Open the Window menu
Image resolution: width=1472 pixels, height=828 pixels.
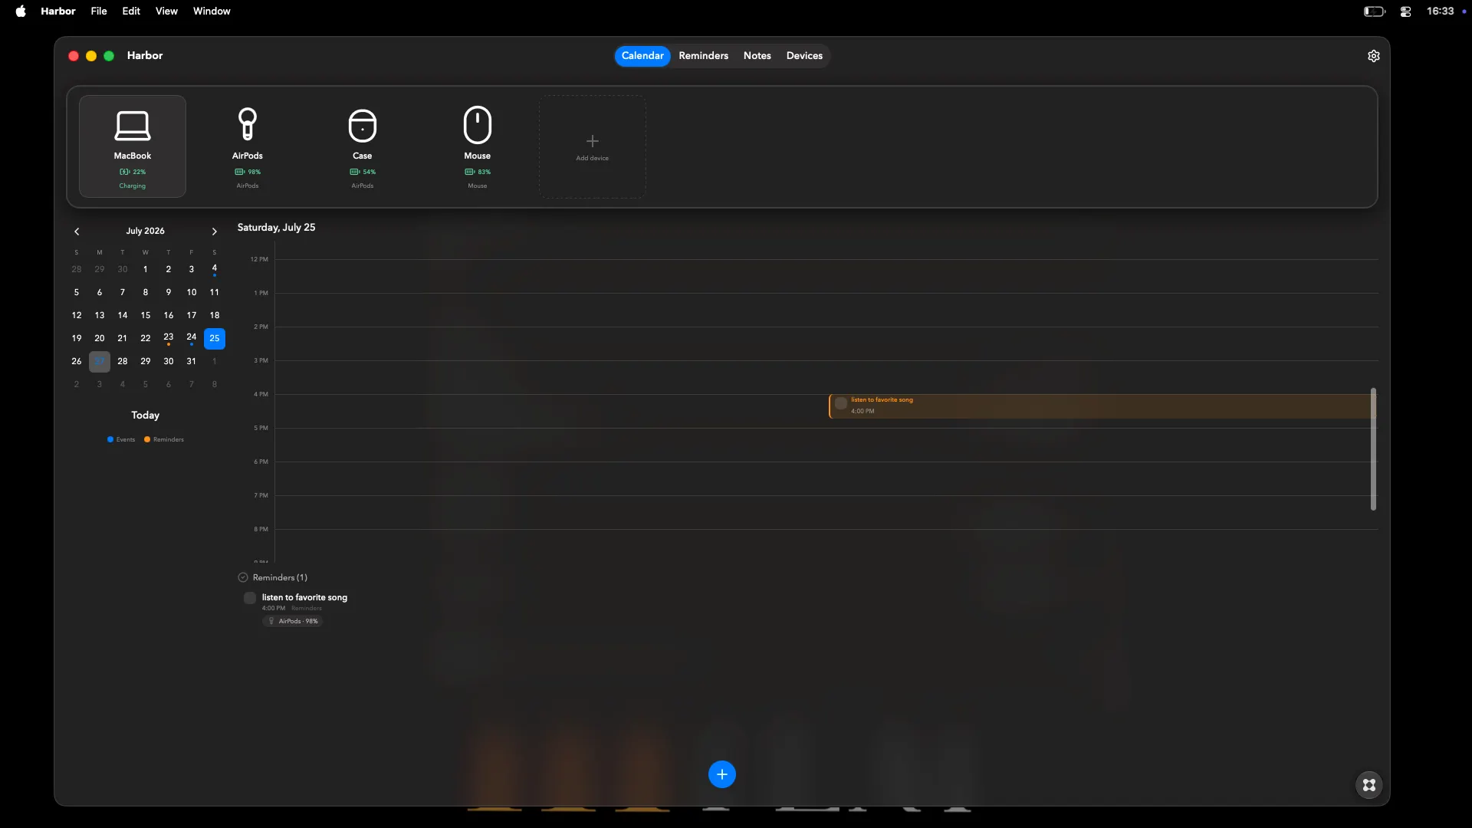212,11
